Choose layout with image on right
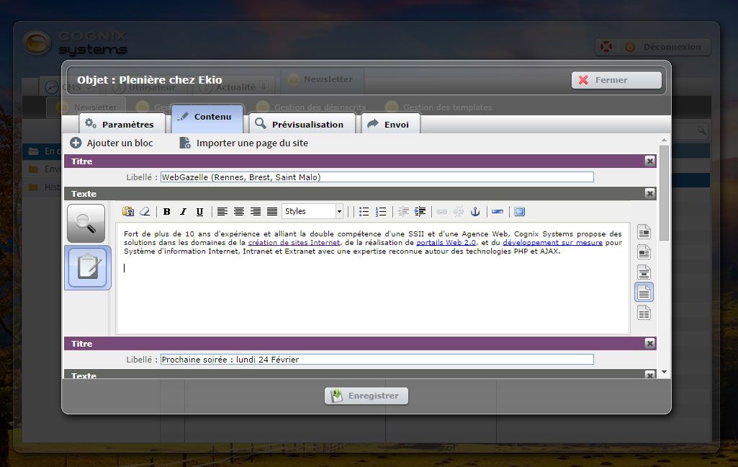This screenshot has height=467, width=738. point(644,232)
